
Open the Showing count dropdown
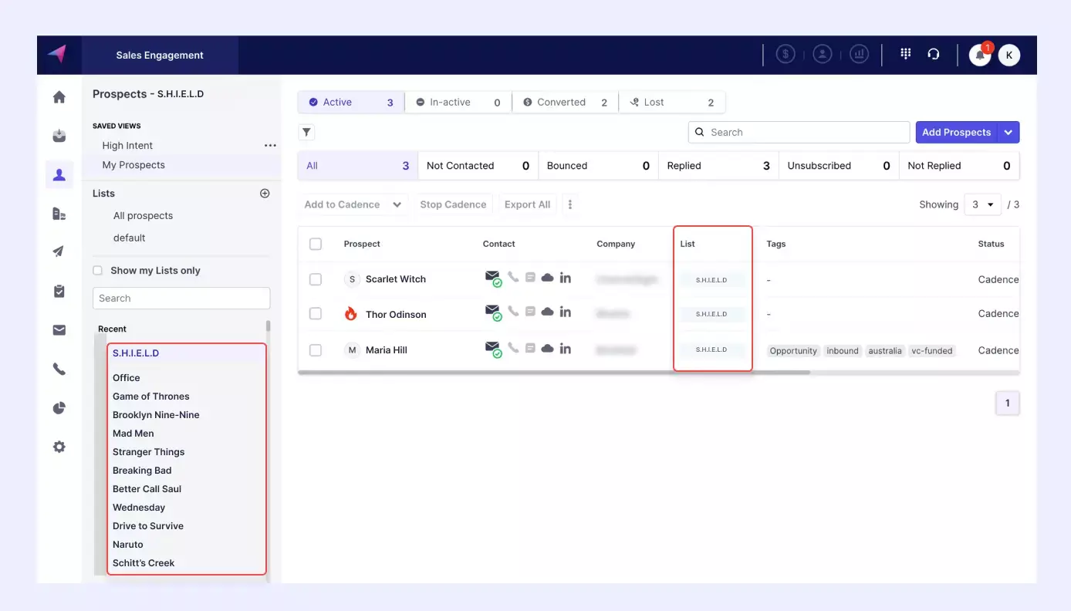click(983, 204)
